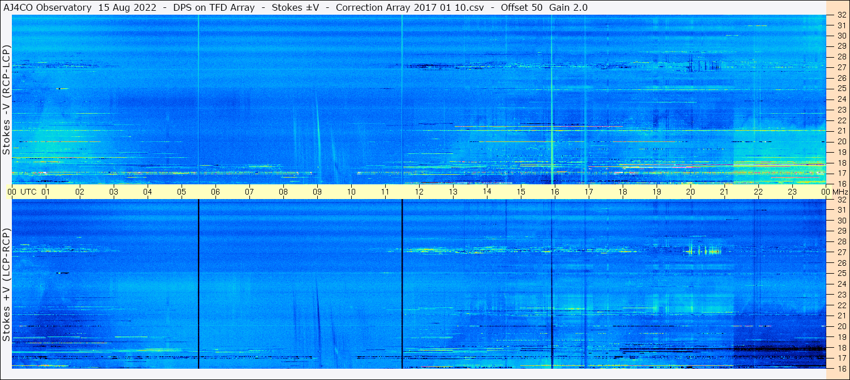Click the 'Offset 50' value in header
This screenshot has width=850, height=380.
click(522, 7)
